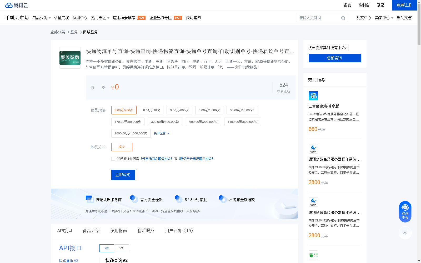Tick the agreement checkbox
The width and height of the screenshot is (421, 263).
pyautogui.click(x=113, y=159)
